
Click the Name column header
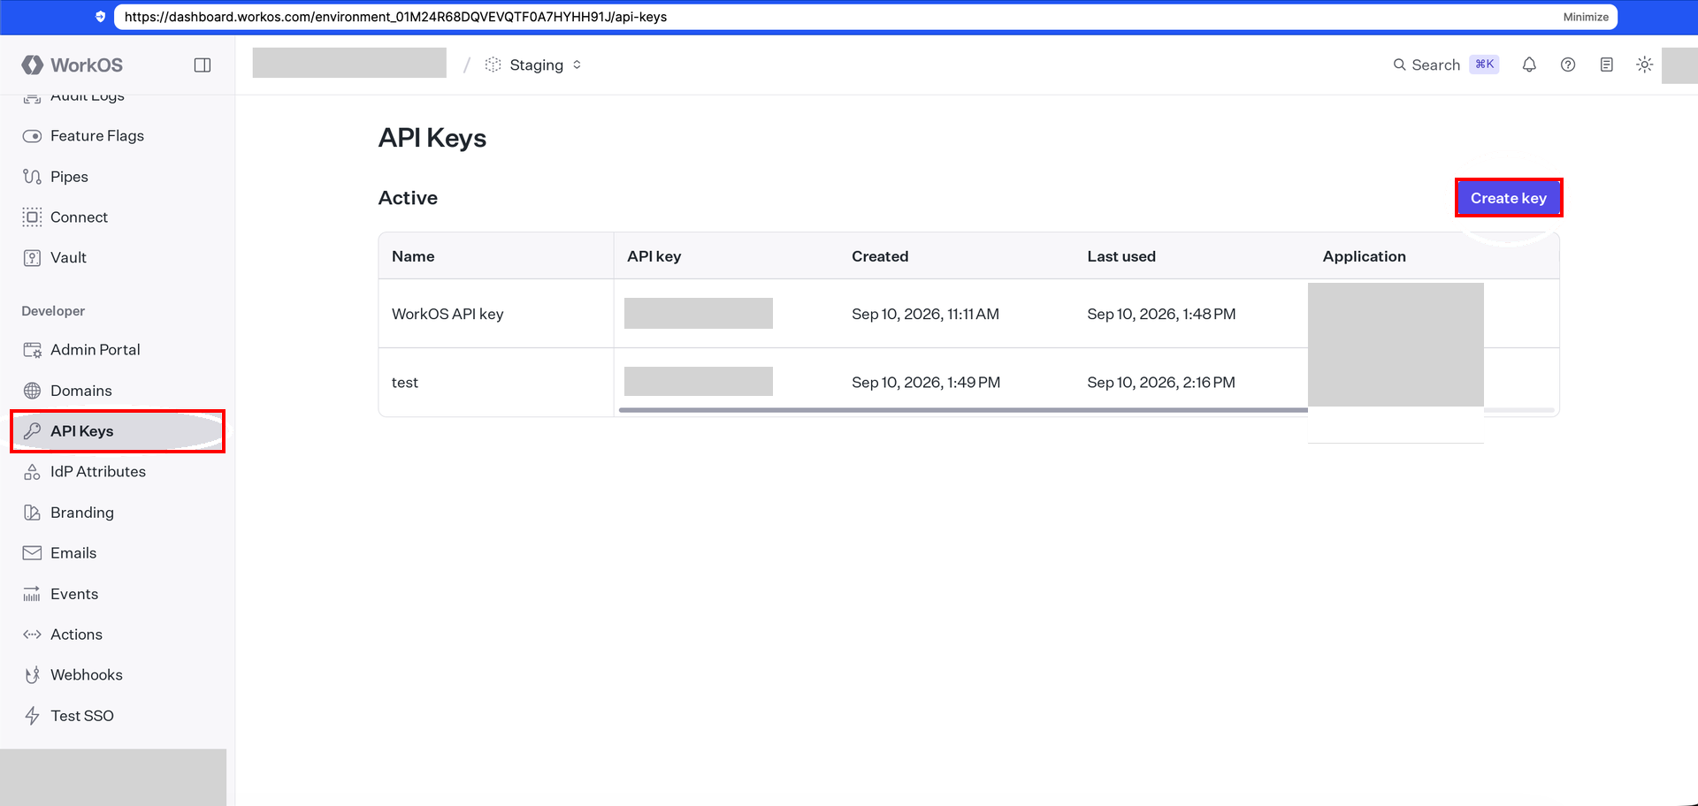pyautogui.click(x=413, y=256)
